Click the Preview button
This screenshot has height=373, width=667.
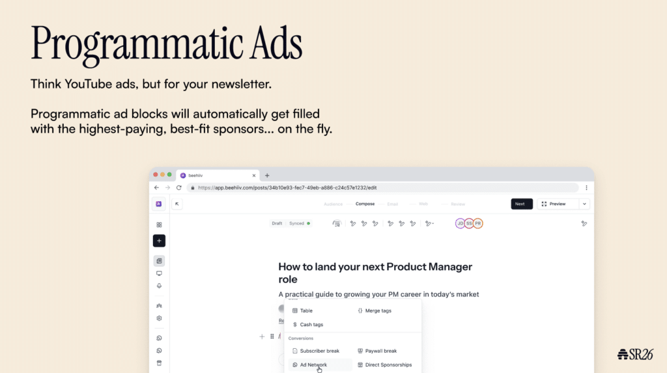pyautogui.click(x=558, y=204)
